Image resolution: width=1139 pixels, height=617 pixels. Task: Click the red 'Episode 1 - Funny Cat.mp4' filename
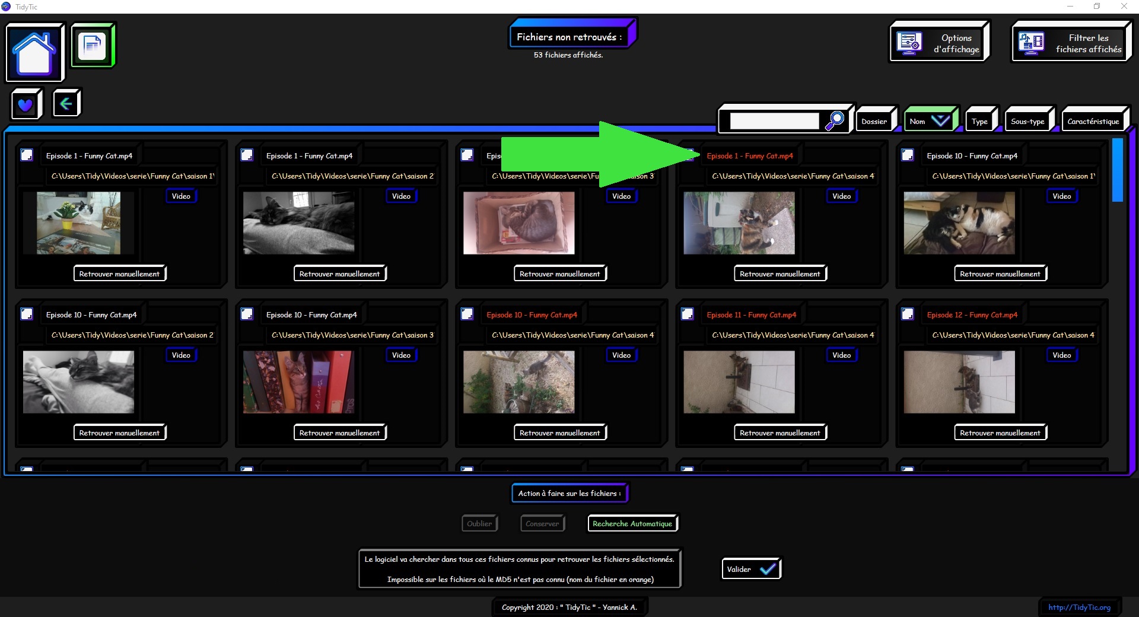[x=750, y=155]
